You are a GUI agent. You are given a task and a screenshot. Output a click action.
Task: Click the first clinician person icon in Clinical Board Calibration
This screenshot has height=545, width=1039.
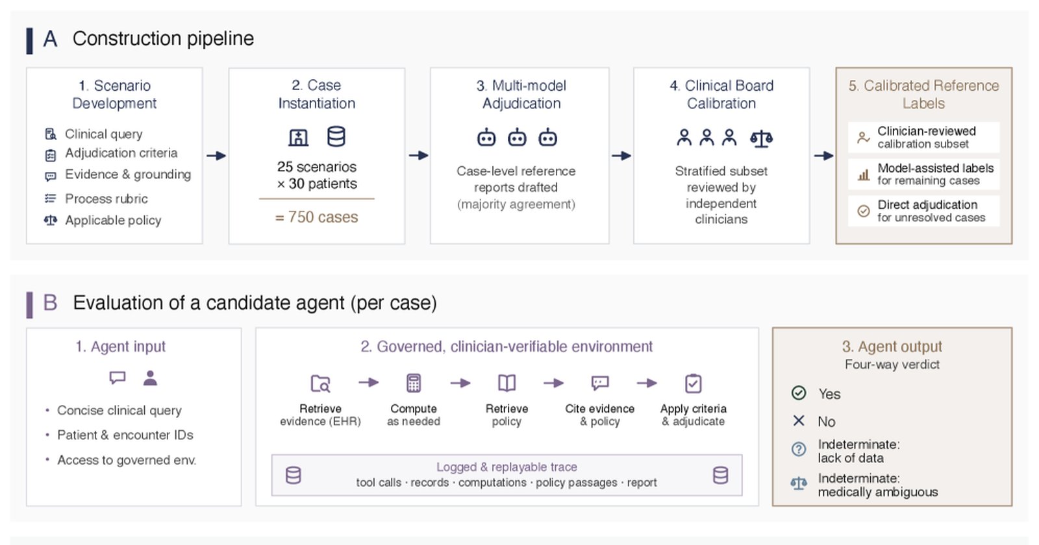(684, 138)
